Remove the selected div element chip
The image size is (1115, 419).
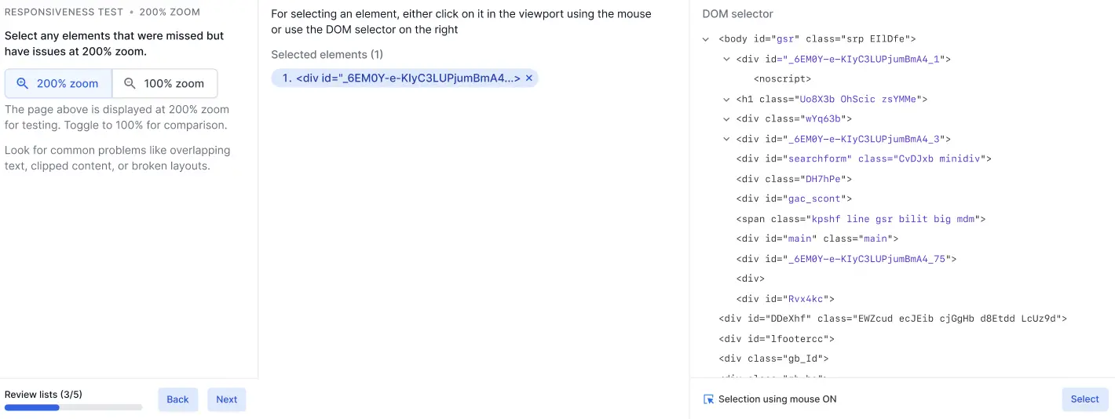pyautogui.click(x=529, y=78)
